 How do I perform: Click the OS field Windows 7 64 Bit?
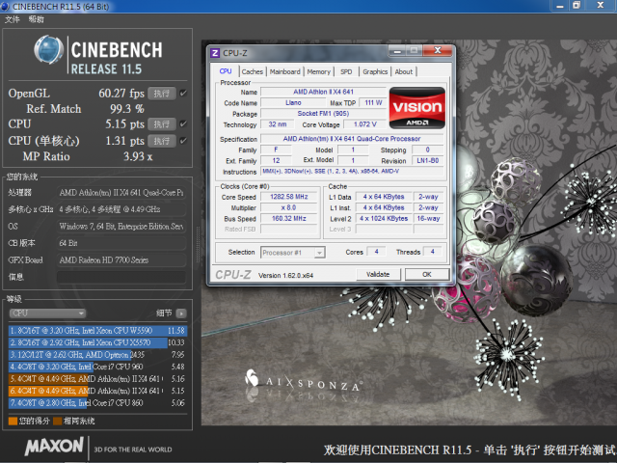point(121,227)
